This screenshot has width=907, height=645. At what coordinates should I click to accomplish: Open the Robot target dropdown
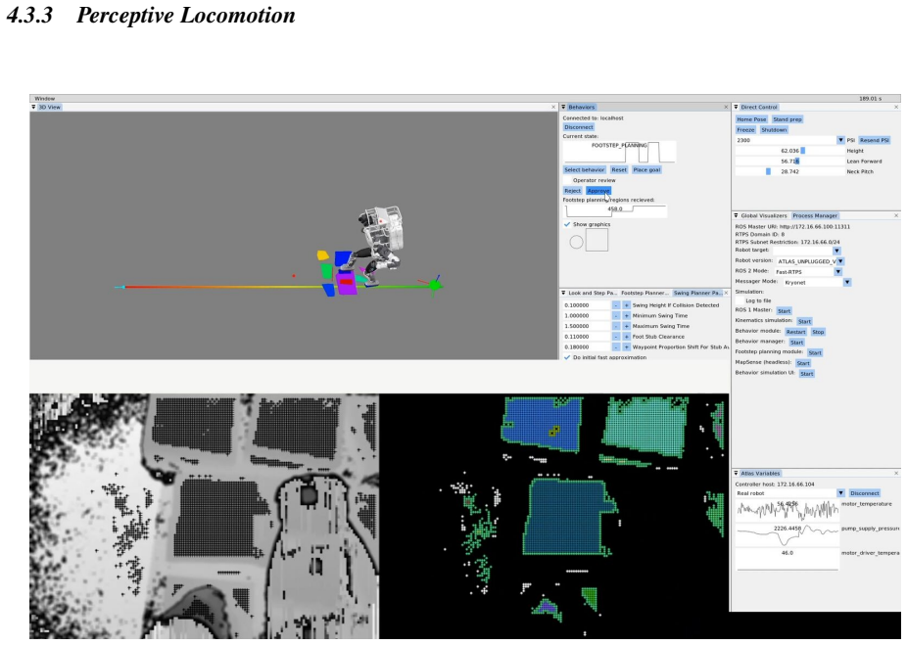(x=836, y=251)
